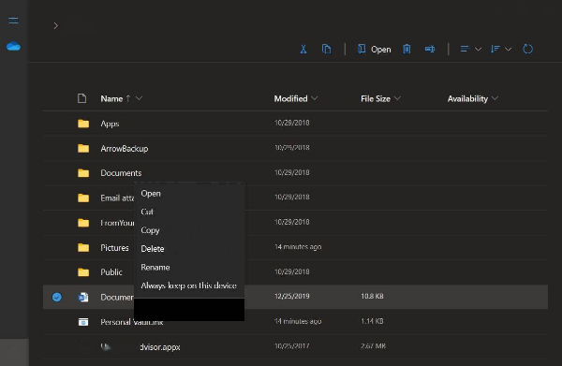Click the OneDrive cloud icon in sidebar

13,46
